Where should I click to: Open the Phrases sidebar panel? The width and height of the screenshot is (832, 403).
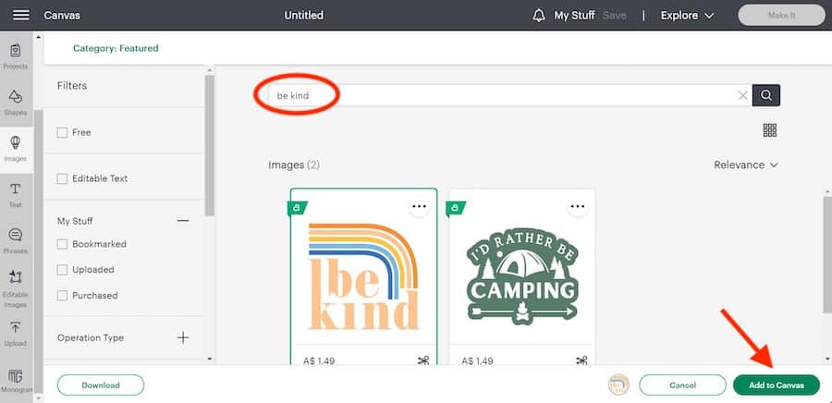(x=16, y=241)
